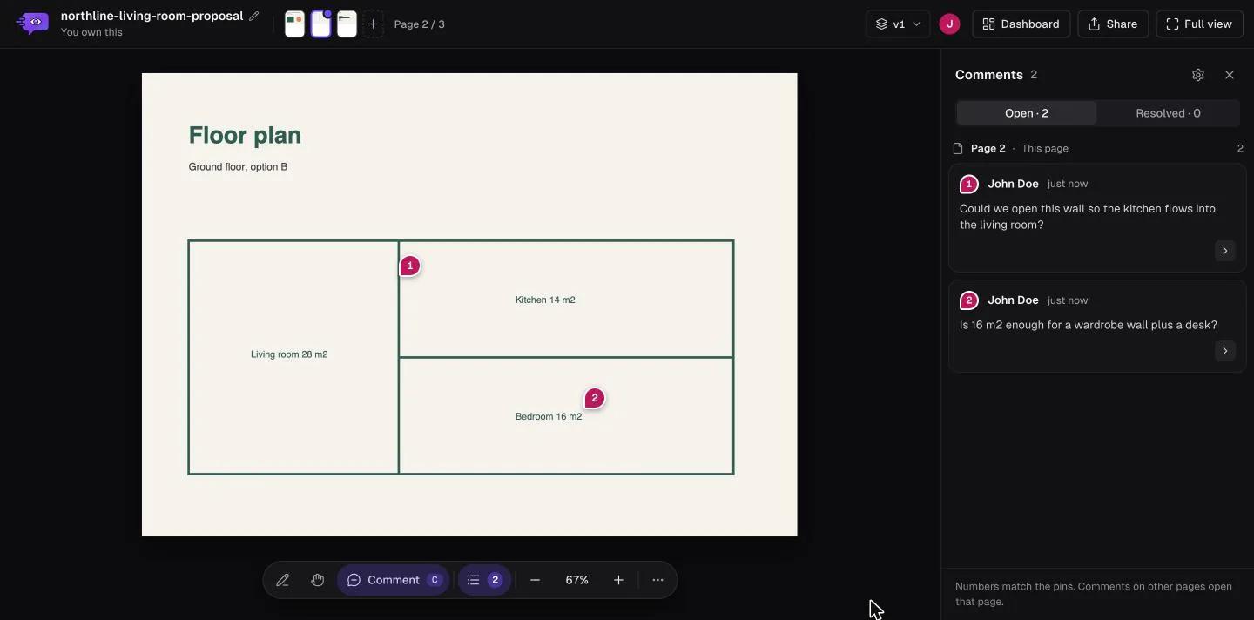Open the first page thumbnail
The width and height of the screenshot is (1254, 620).
click(x=294, y=24)
